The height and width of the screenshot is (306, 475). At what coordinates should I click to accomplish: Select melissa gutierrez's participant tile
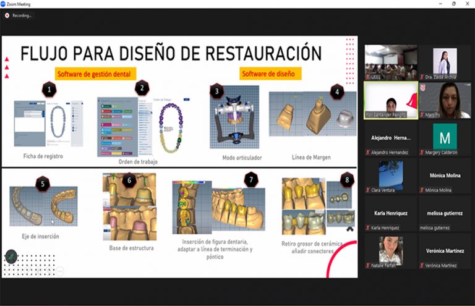point(445,213)
